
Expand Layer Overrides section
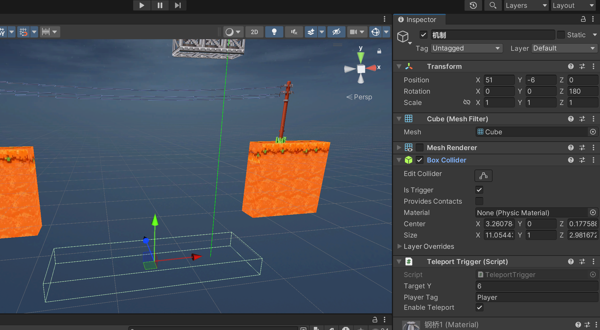coord(399,246)
